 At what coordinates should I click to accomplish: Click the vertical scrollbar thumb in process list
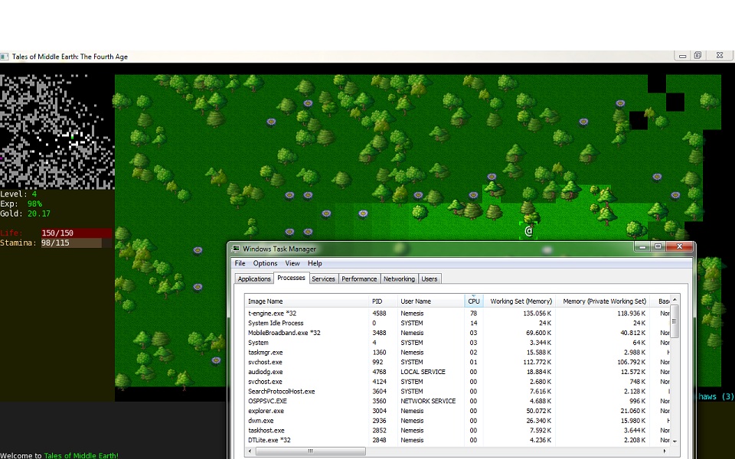pyautogui.click(x=675, y=321)
